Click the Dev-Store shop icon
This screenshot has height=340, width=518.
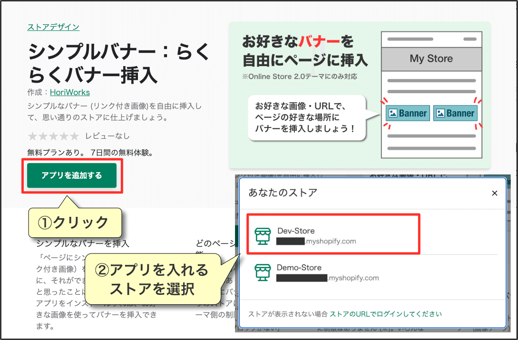263,236
